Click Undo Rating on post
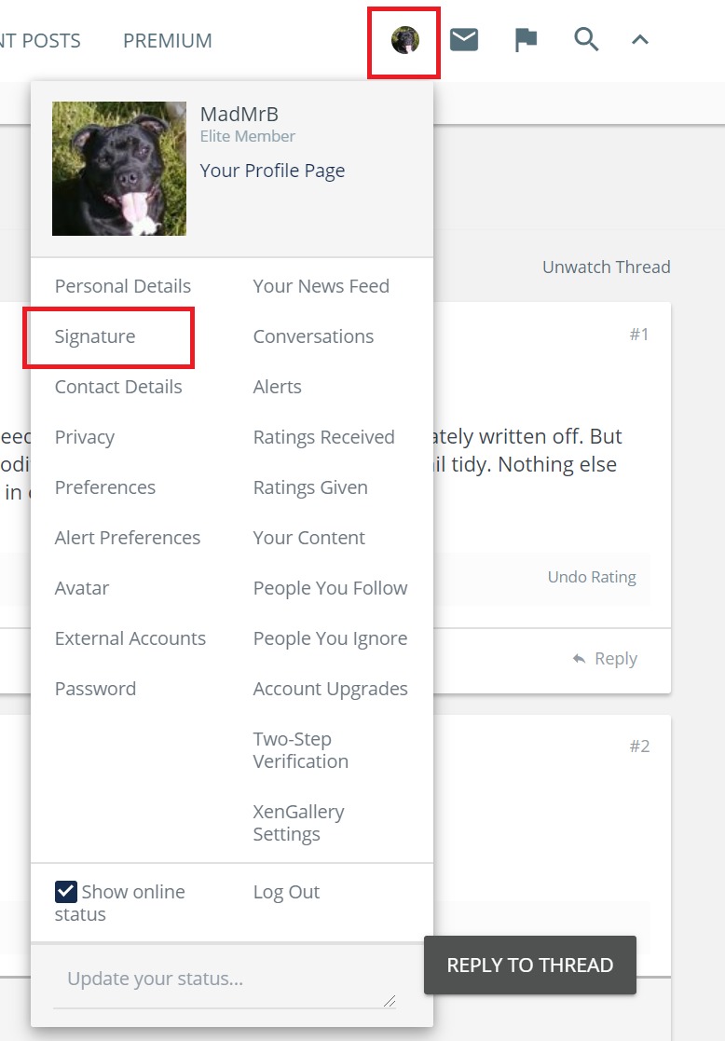Image resolution: width=725 pixels, height=1041 pixels. pos(592,577)
